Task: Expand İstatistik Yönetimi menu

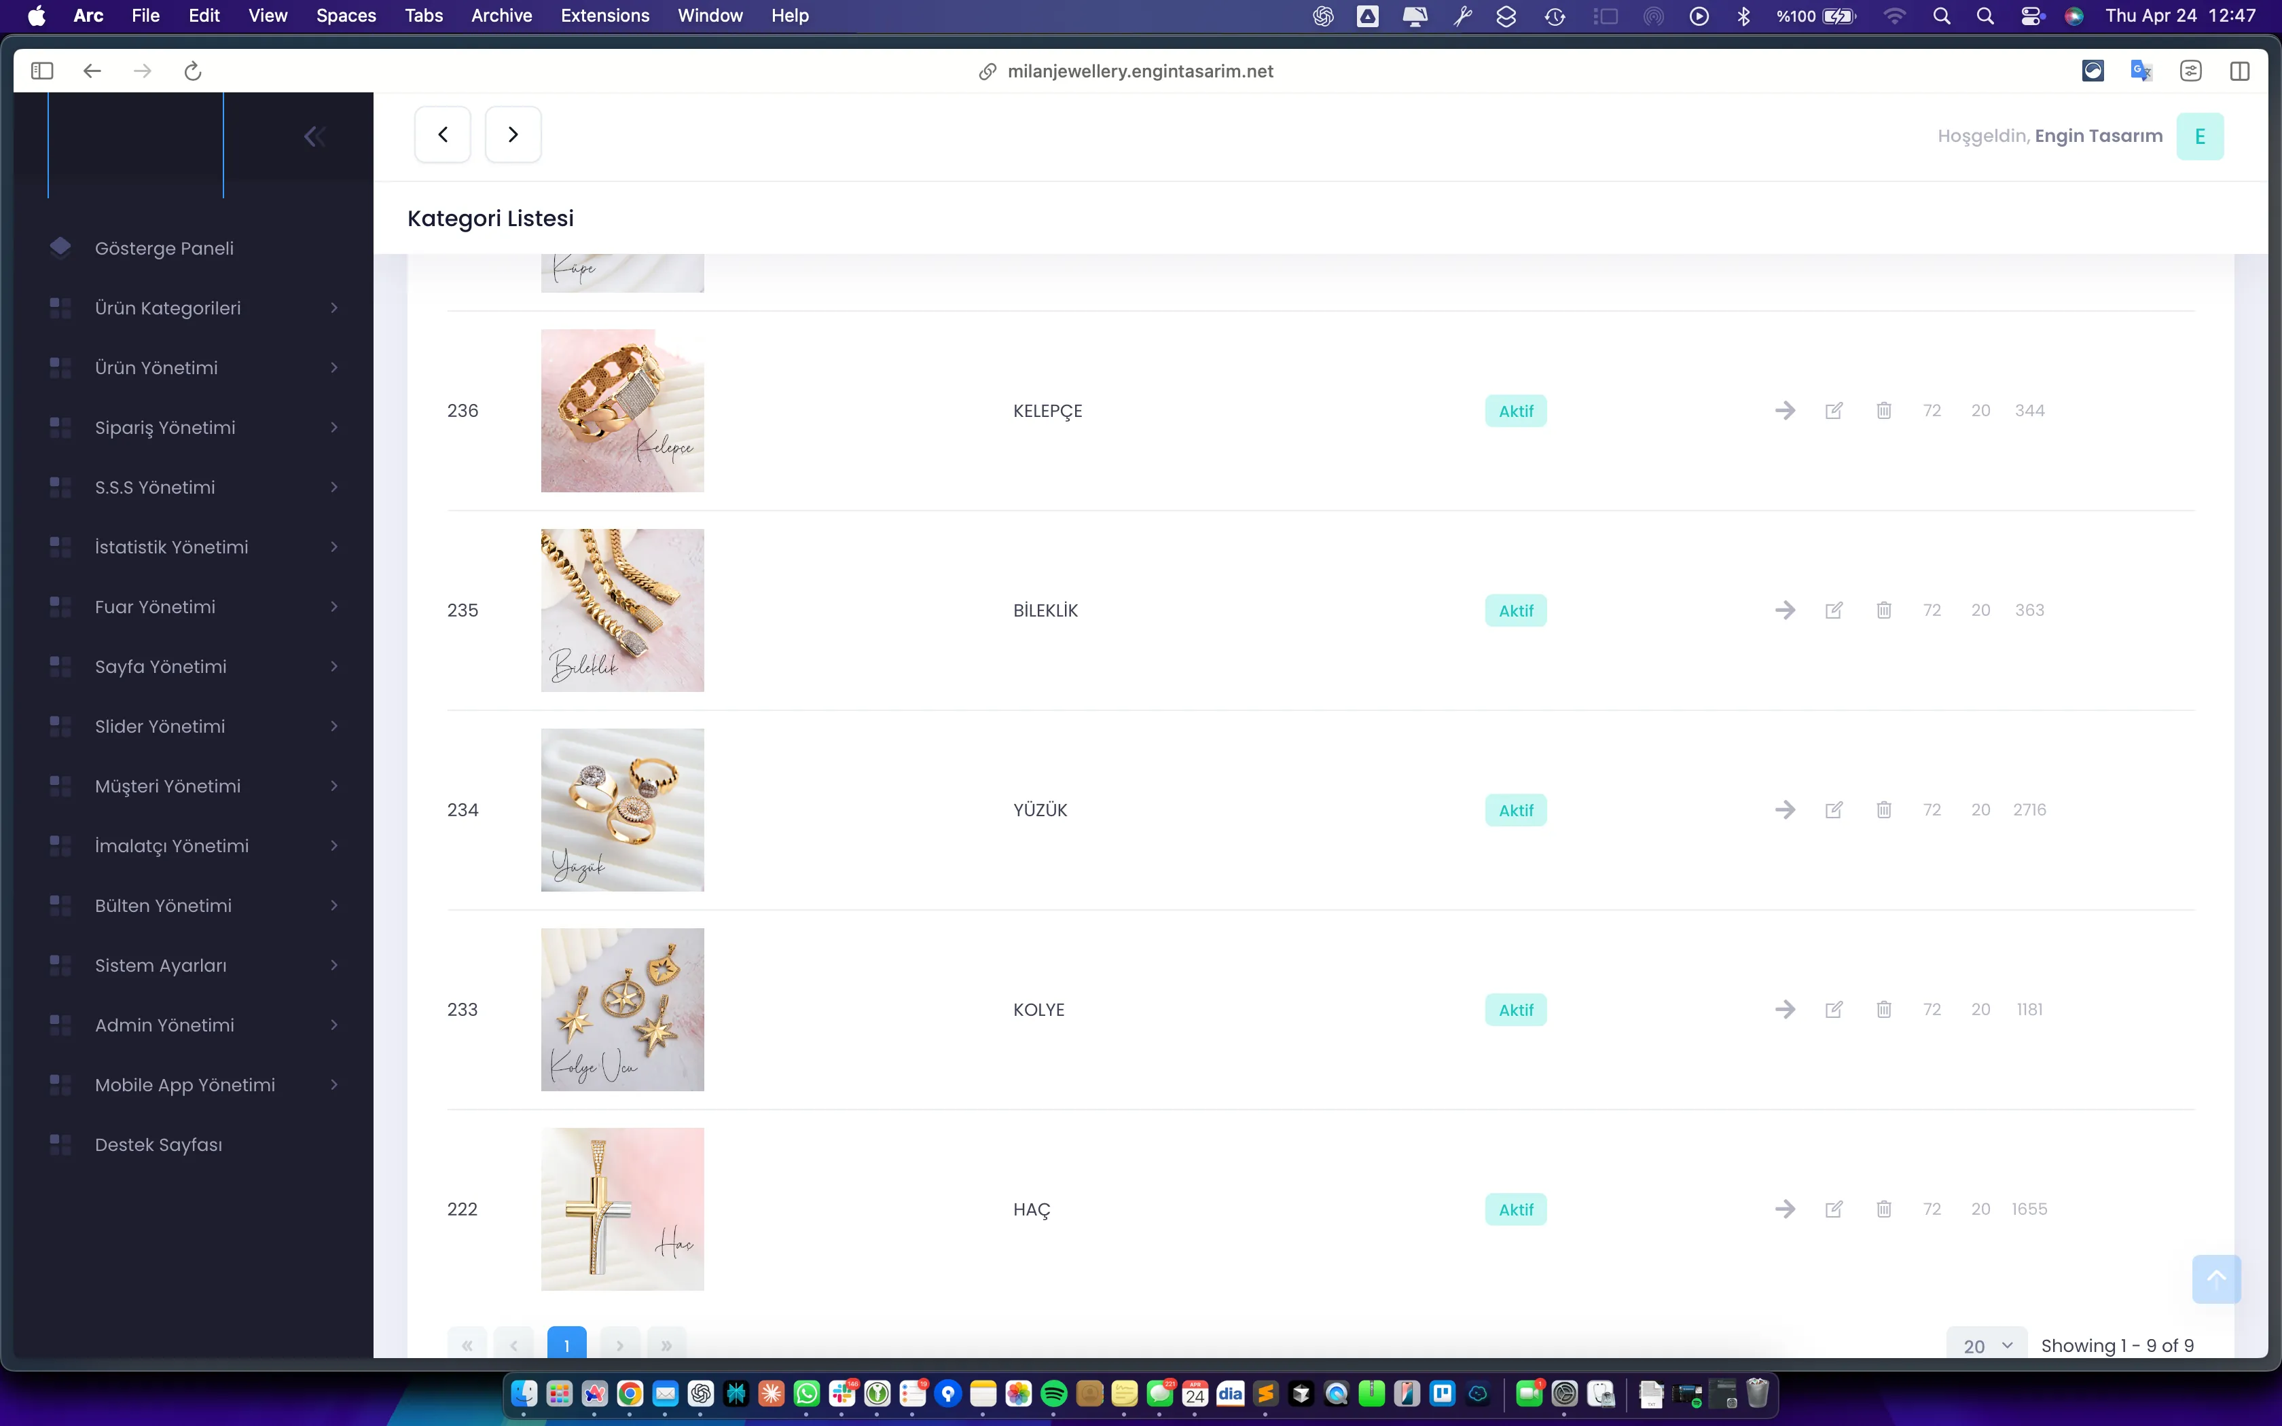Action: (194, 547)
